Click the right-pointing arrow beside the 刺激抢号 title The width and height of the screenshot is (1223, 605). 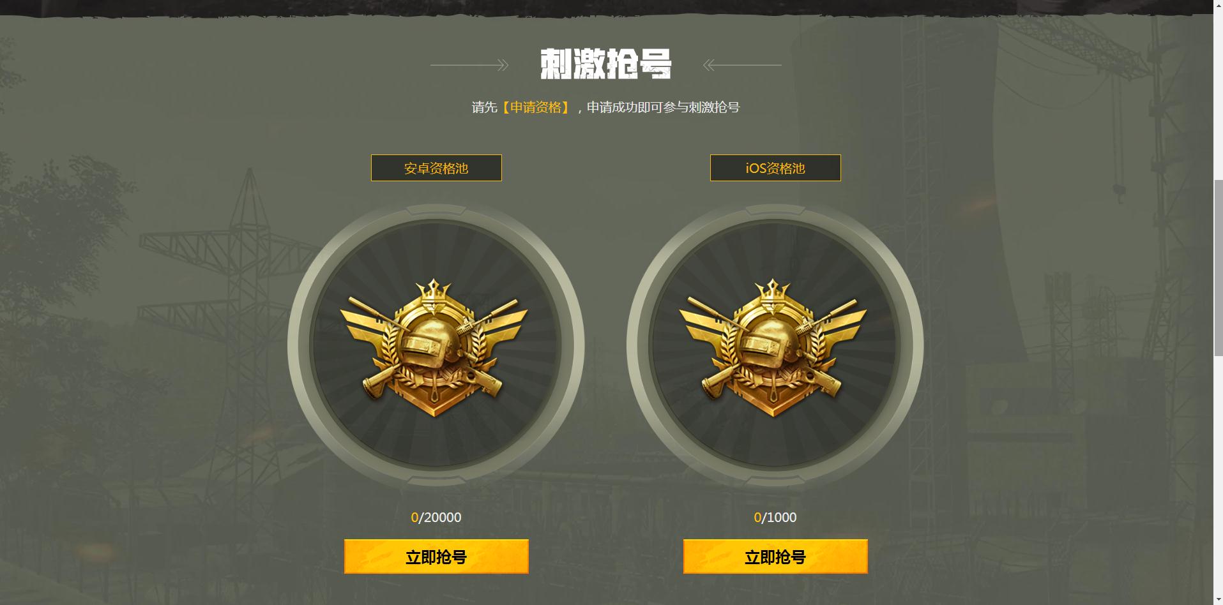pyautogui.click(x=469, y=65)
